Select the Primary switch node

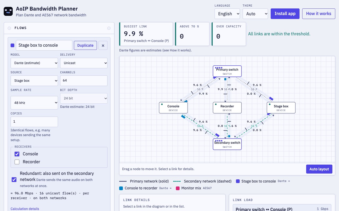point(227,71)
